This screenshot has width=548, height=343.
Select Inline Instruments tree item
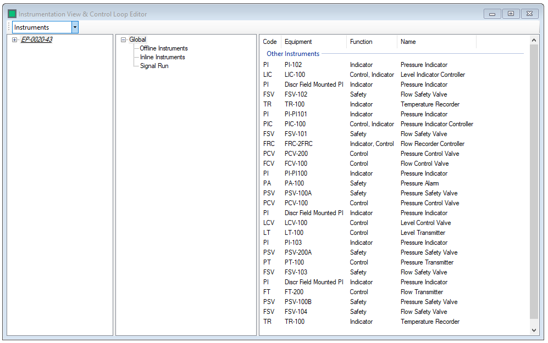[162, 57]
